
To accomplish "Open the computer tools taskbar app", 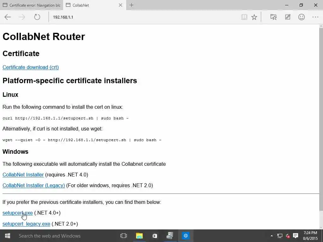I will pyautogui.click(x=170, y=236).
